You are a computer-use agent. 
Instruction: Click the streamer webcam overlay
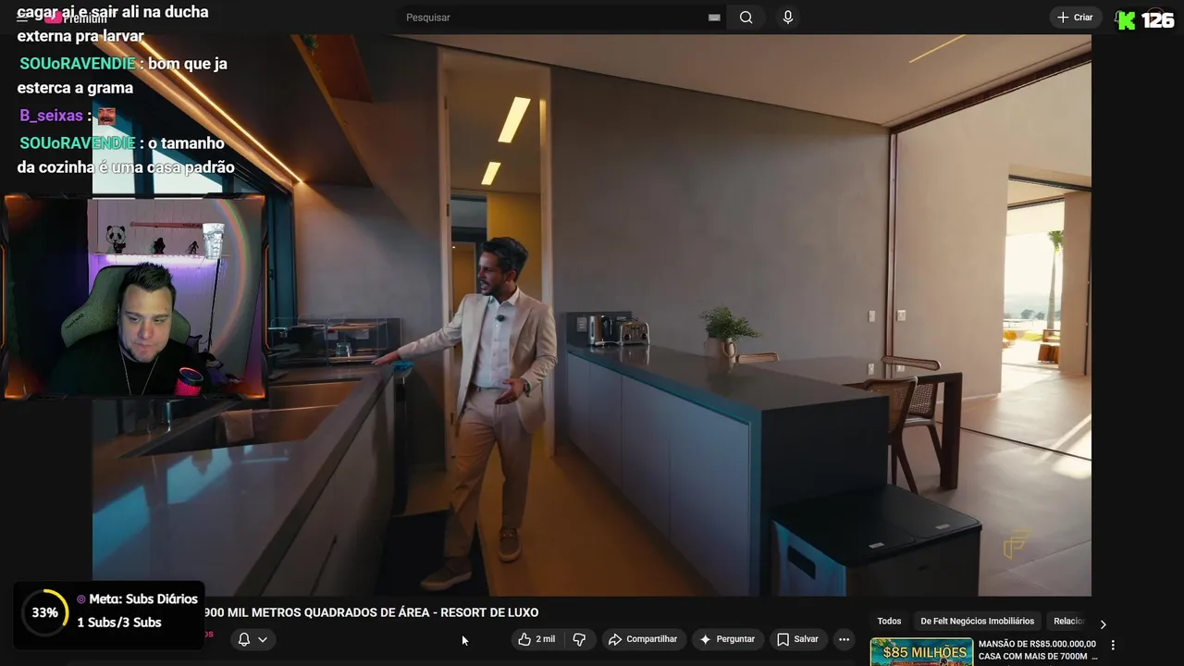[134, 297]
